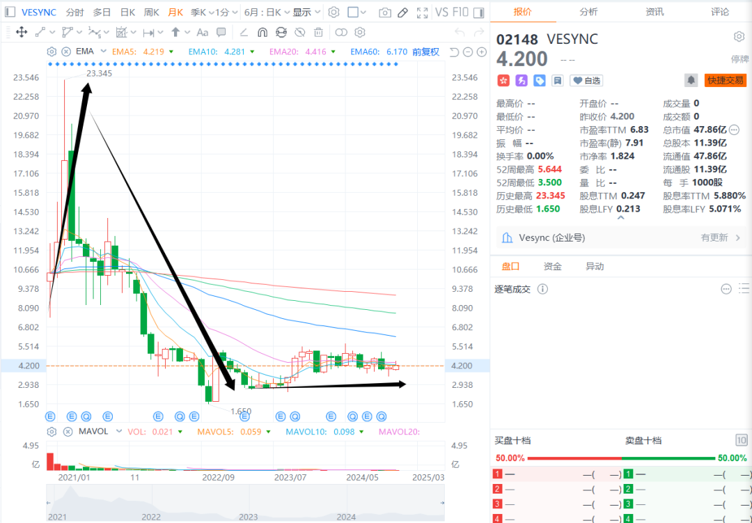Image resolution: width=752 pixels, height=523 pixels.
Task: Open the EMA indicator type dropdown
Action: 103,52
